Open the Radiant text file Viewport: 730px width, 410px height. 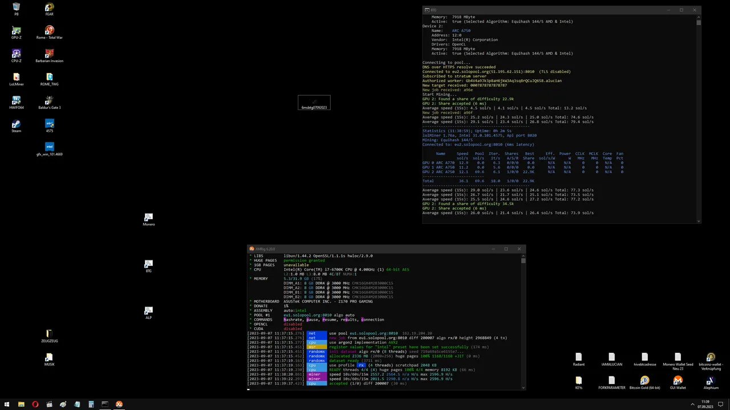tap(578, 359)
